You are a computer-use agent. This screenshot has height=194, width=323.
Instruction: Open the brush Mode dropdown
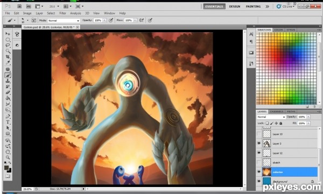64,20
